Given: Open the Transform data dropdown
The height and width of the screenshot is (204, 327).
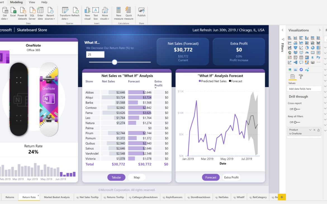Looking at the screenshot, I should pyautogui.click(x=65, y=13).
